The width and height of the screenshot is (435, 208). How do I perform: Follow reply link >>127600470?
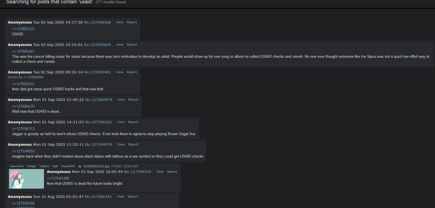[x=23, y=106]
